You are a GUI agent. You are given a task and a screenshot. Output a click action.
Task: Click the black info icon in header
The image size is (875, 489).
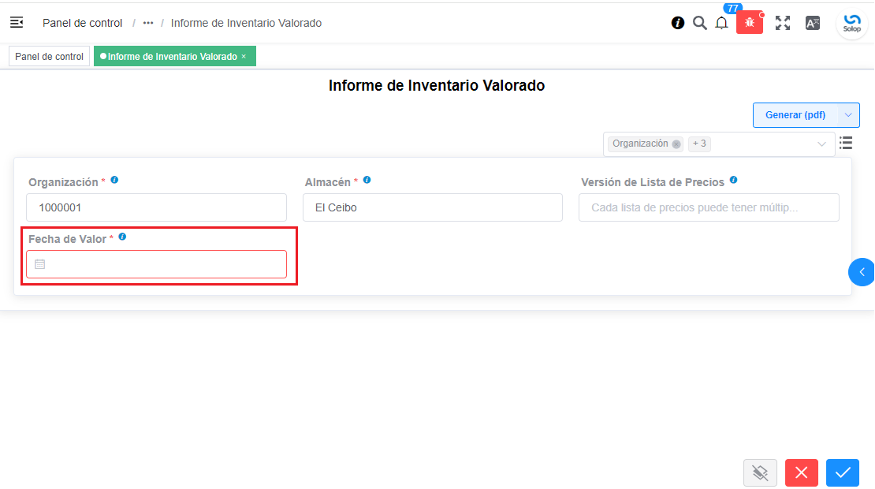coord(678,23)
